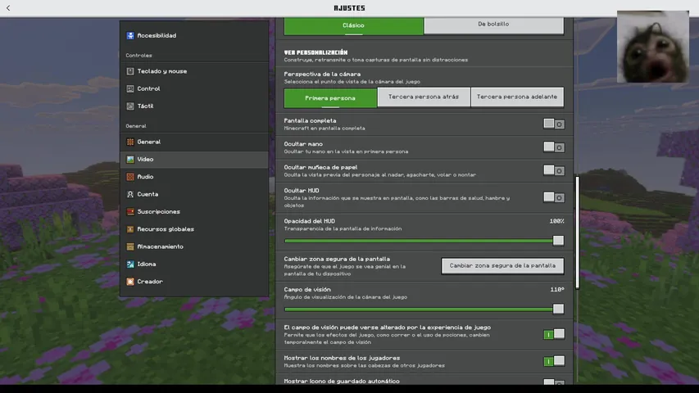Go back with the arrow icon

(8, 8)
